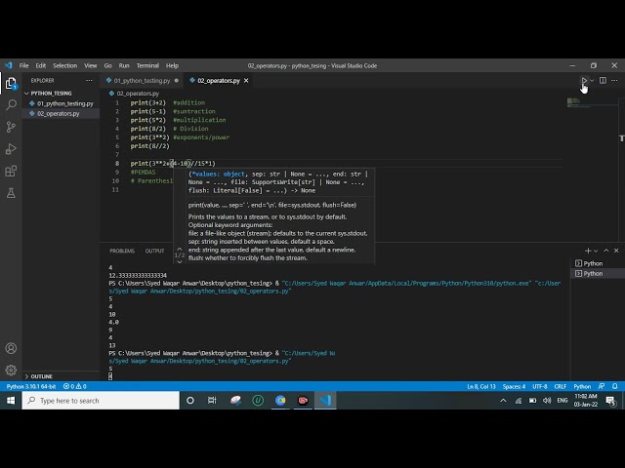Open Cortana circle on taskbar
625x468 pixels.
[190, 401]
